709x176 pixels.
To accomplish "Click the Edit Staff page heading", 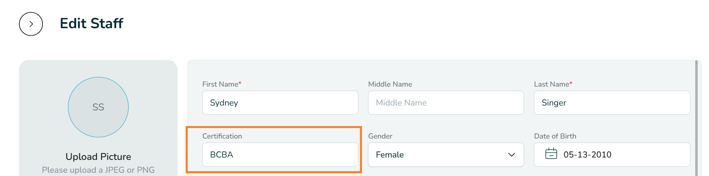I will [x=91, y=23].
